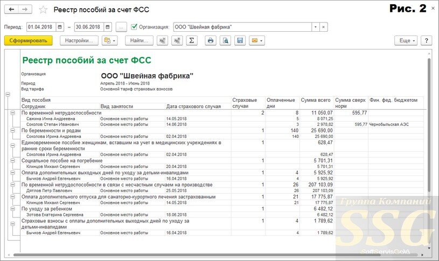Click the Сформировать button
The height and width of the screenshot is (261, 439).
[x=28, y=40]
